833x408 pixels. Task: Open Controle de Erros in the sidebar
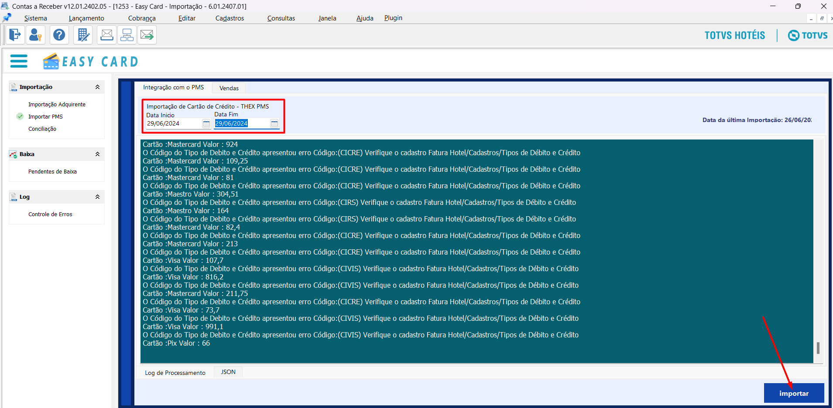(x=50, y=214)
